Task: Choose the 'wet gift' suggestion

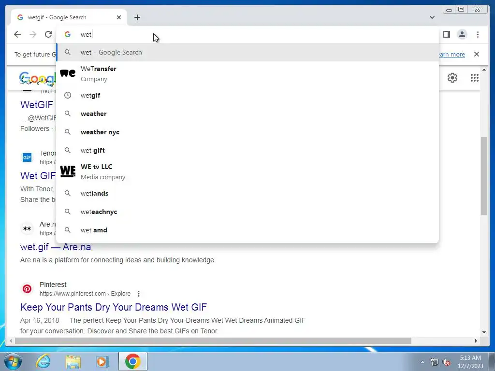Action: pos(247,151)
